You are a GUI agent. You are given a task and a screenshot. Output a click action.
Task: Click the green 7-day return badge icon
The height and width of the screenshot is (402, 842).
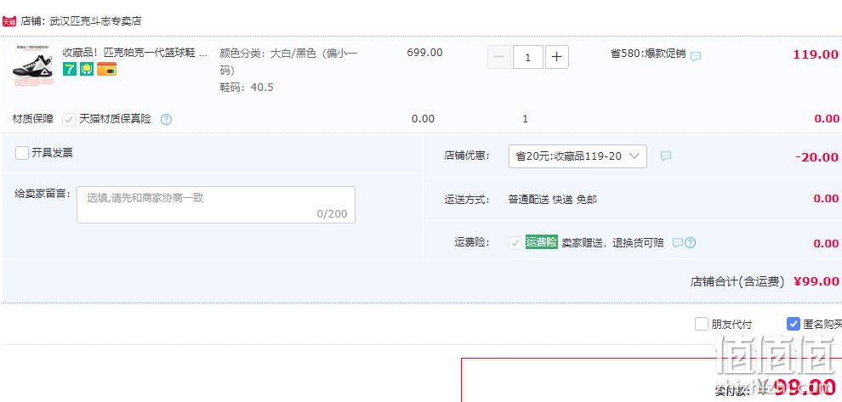pyautogui.click(x=70, y=69)
